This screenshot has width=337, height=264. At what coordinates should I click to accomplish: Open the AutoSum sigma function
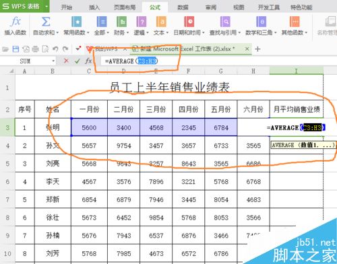(46, 22)
